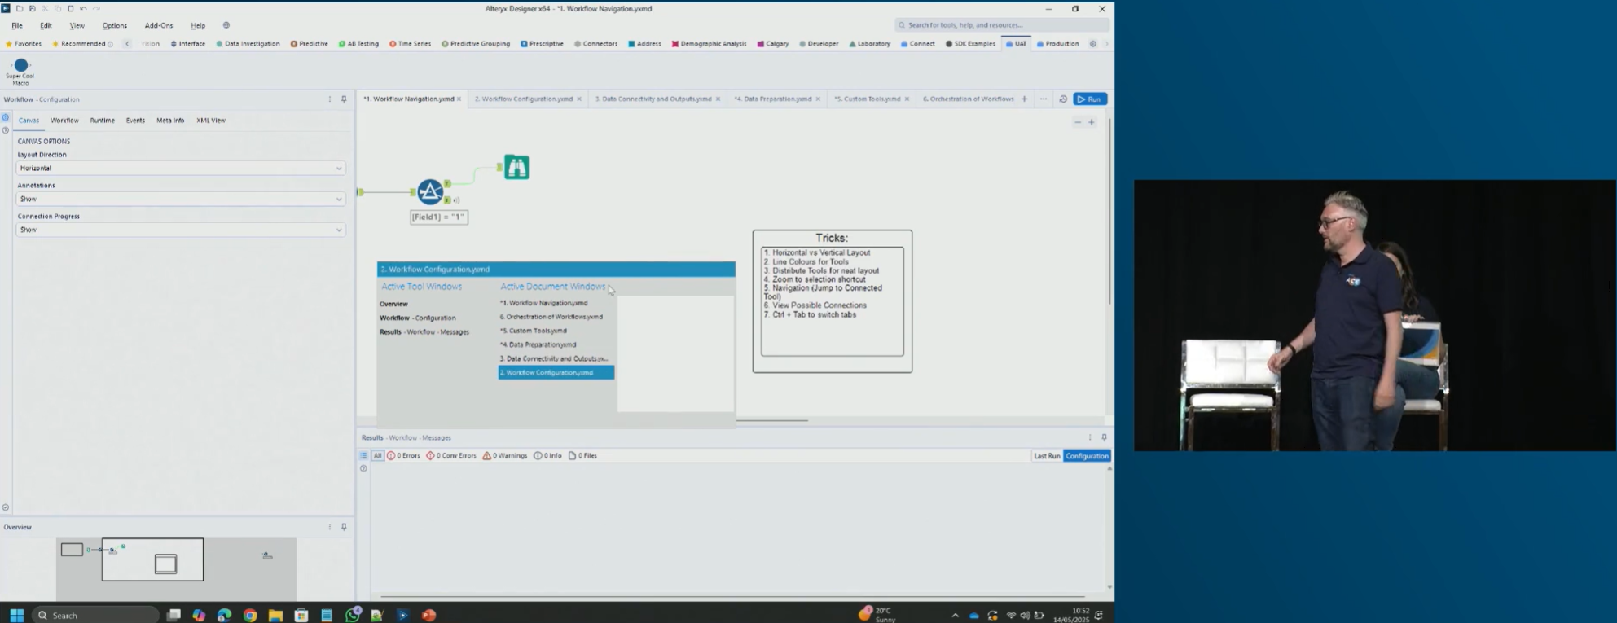The image size is (1617, 623).
Task: Go to next tool palette categories
Action: point(1106,44)
